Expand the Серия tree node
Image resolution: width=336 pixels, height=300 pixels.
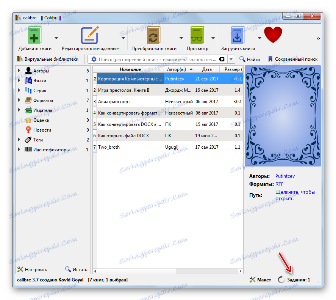click(19, 90)
